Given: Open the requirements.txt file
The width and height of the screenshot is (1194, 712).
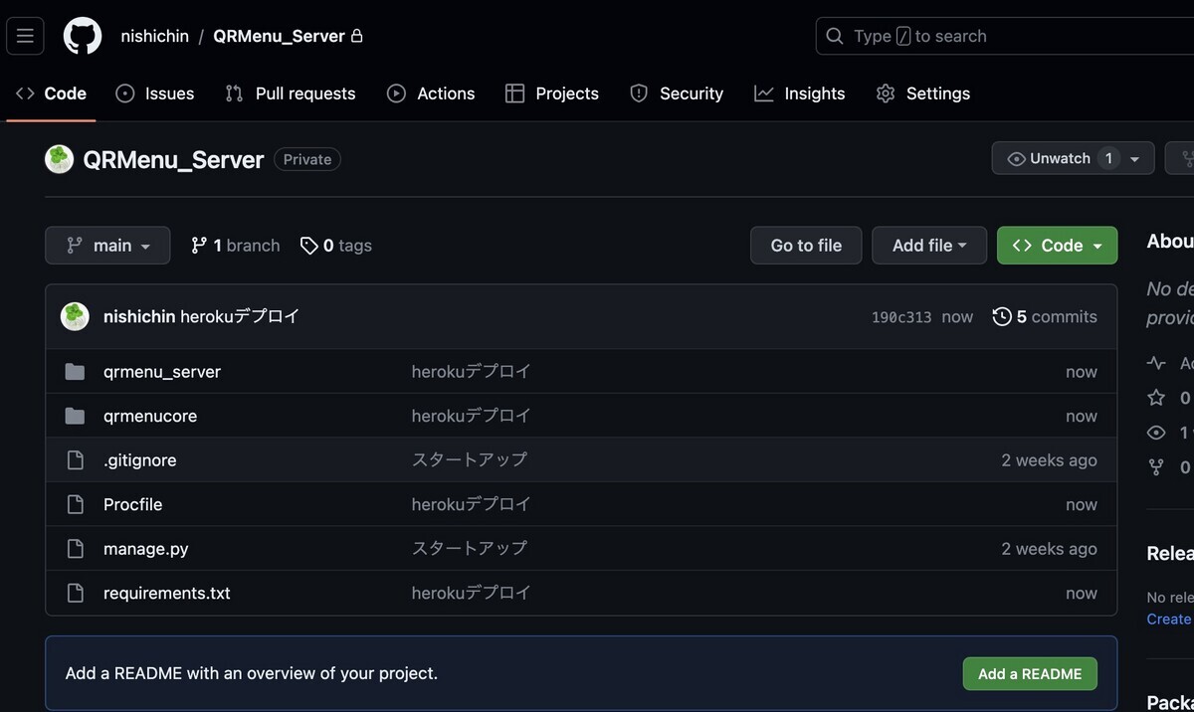Looking at the screenshot, I should (x=167, y=593).
